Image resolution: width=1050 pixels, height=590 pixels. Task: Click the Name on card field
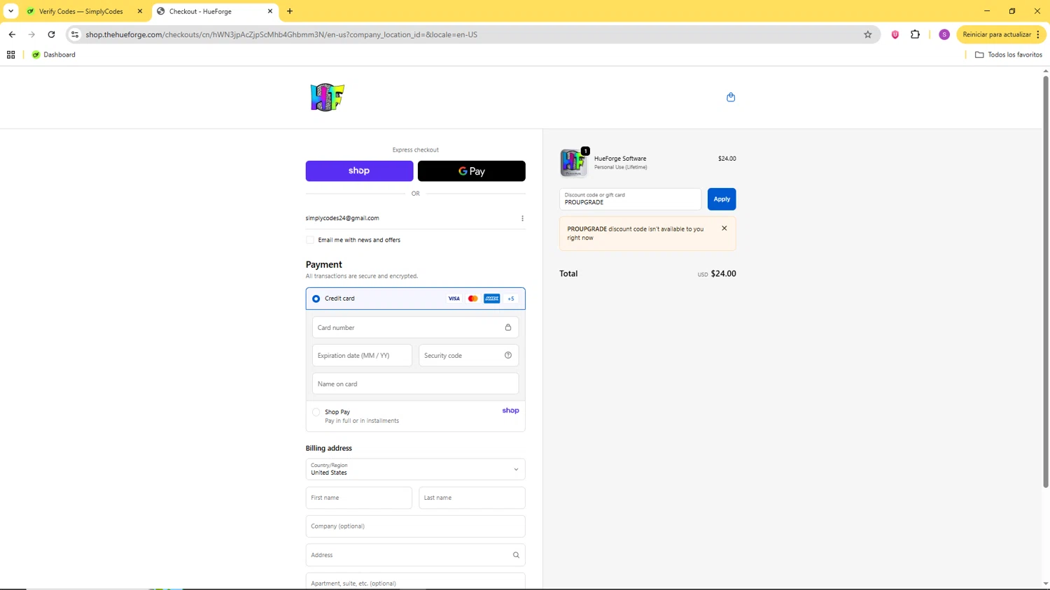tap(416, 384)
